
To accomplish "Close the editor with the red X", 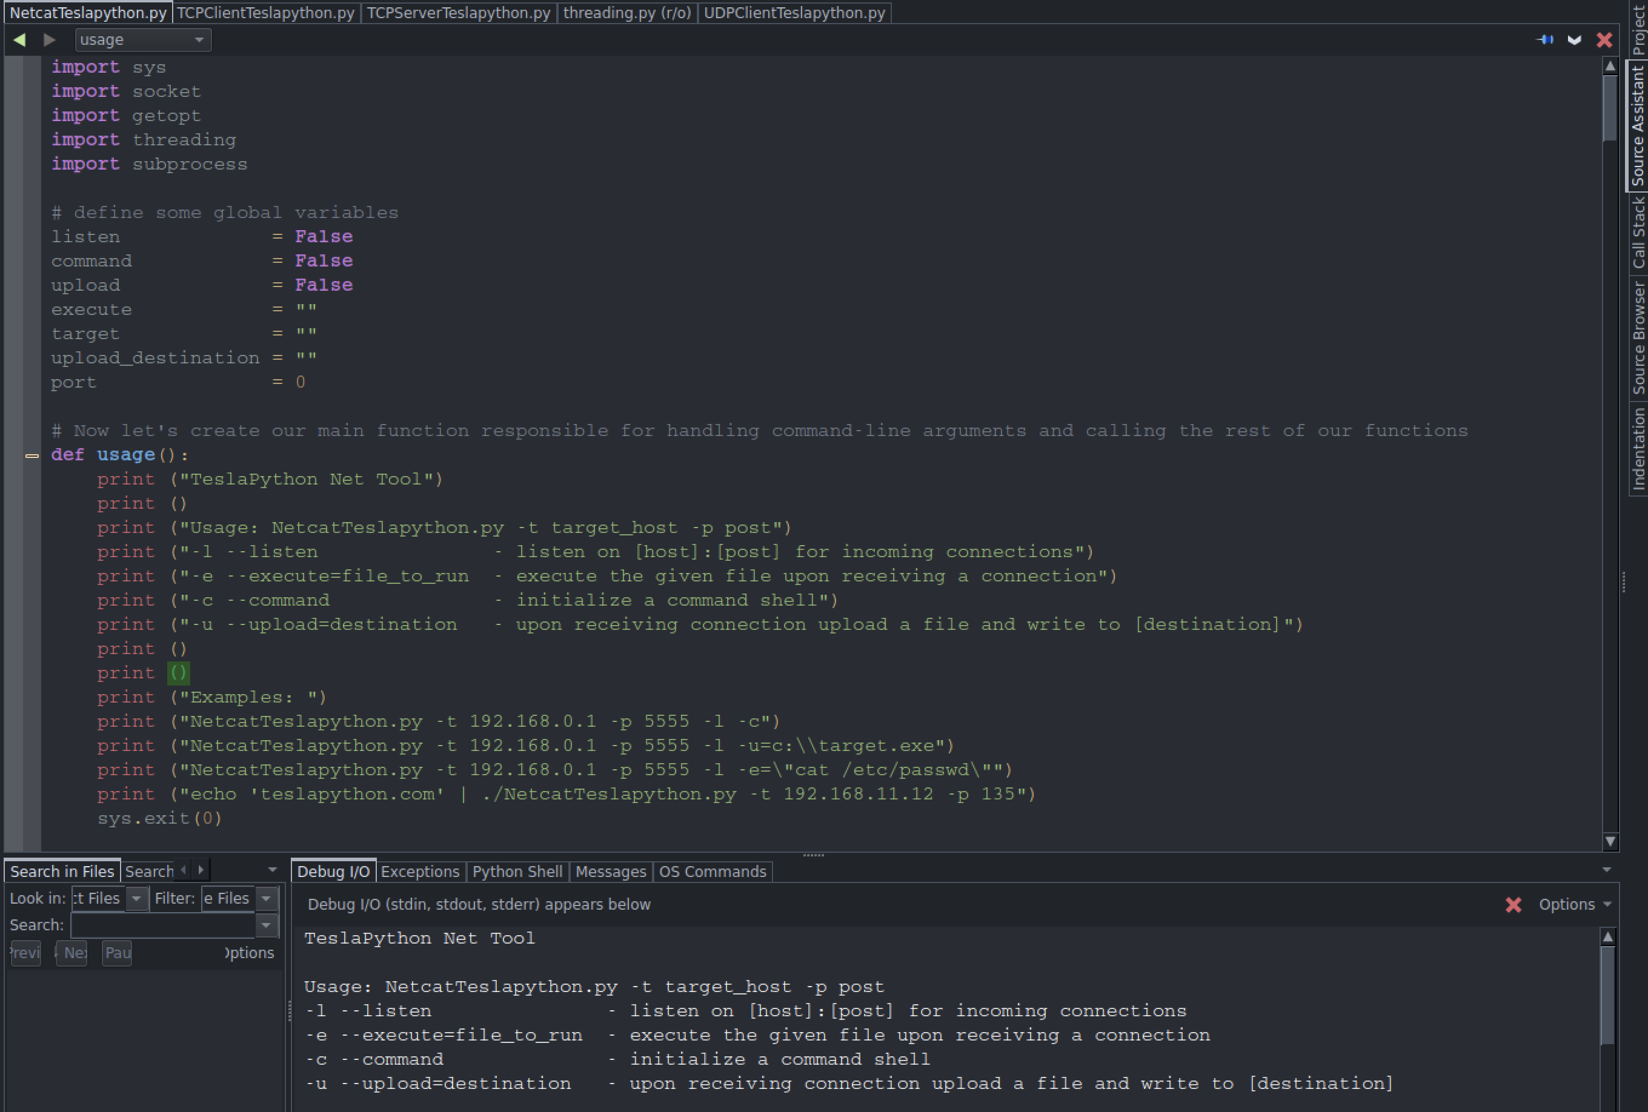I will (x=1604, y=40).
